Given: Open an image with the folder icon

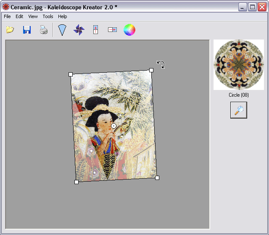Looking at the screenshot, I should point(10,30).
